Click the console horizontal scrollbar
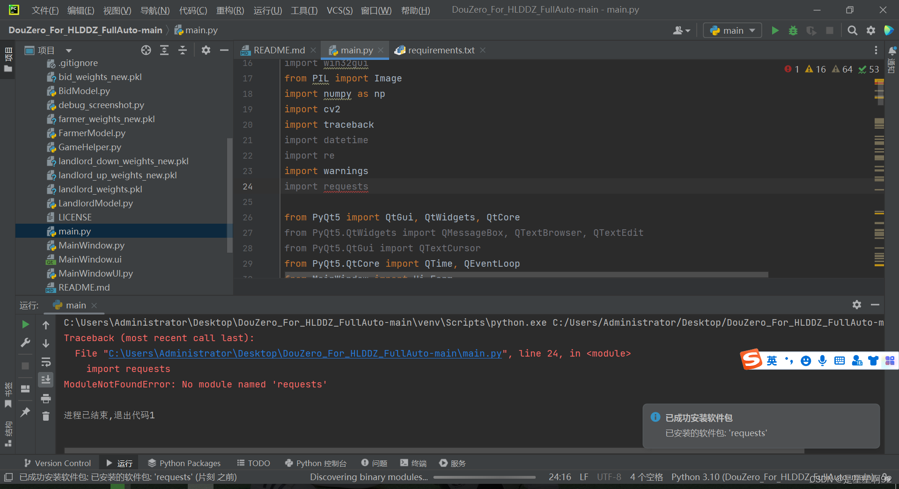 click(x=434, y=451)
